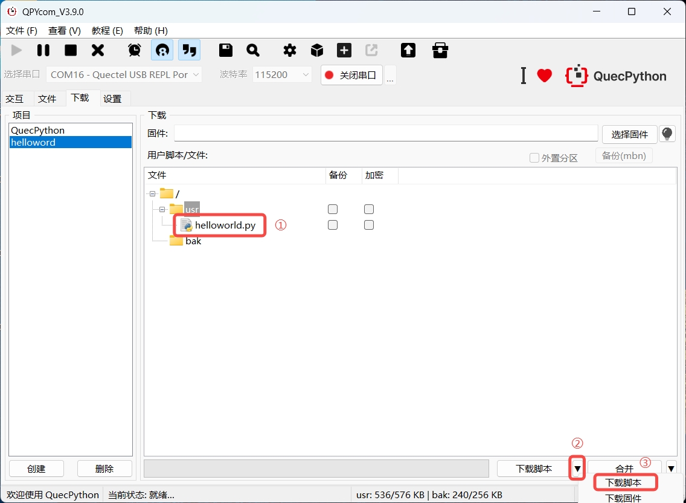Click the save floppy disk icon

(x=226, y=50)
